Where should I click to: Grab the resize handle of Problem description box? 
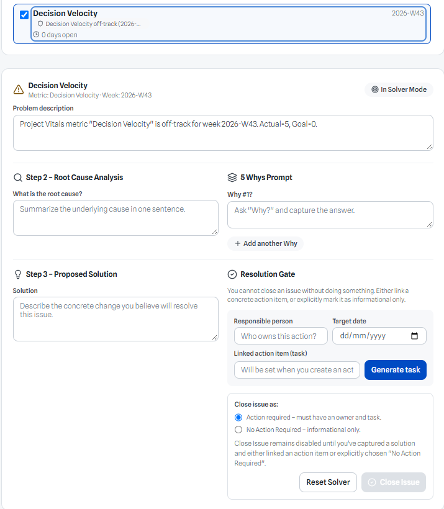[429, 147]
